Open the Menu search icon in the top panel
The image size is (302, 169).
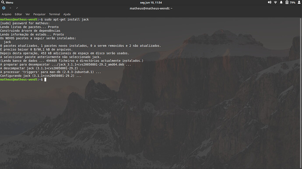(x=3, y=2)
